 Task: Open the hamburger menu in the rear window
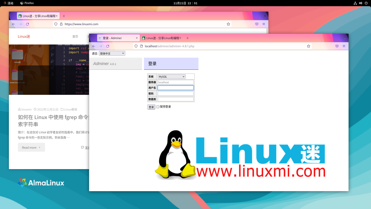(264, 24)
